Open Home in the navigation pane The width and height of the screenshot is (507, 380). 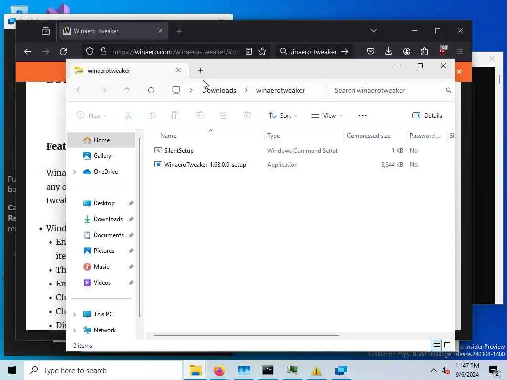(101, 140)
